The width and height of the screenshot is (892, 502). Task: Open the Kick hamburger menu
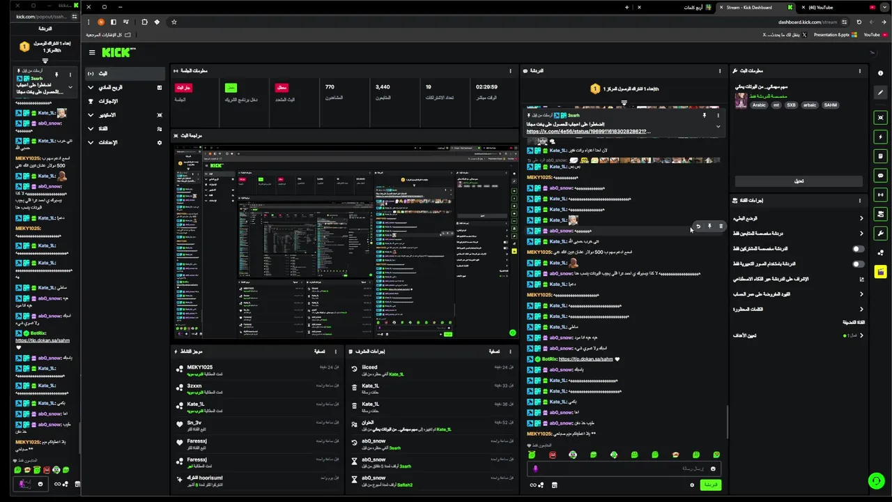(91, 52)
